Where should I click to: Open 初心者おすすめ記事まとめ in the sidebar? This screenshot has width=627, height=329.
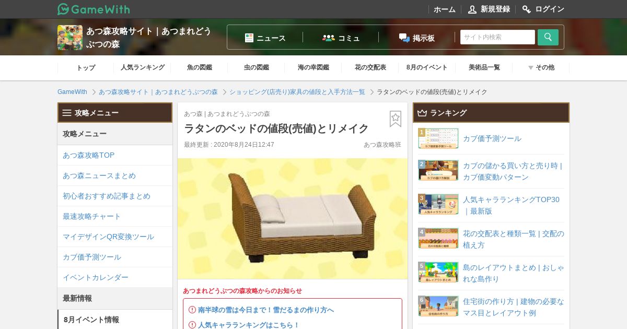pyautogui.click(x=115, y=196)
